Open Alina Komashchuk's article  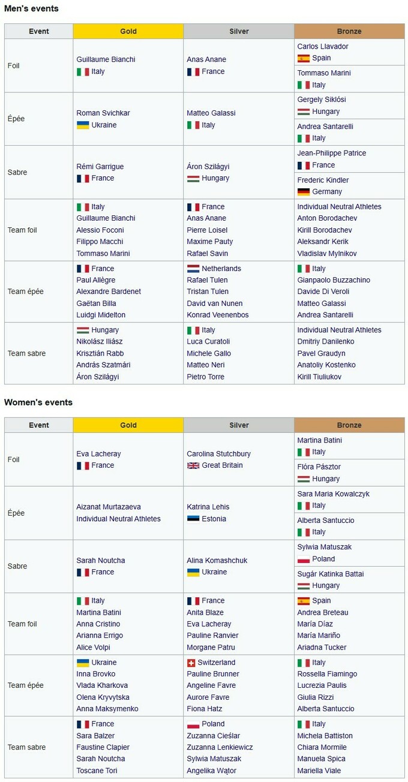[x=217, y=561]
